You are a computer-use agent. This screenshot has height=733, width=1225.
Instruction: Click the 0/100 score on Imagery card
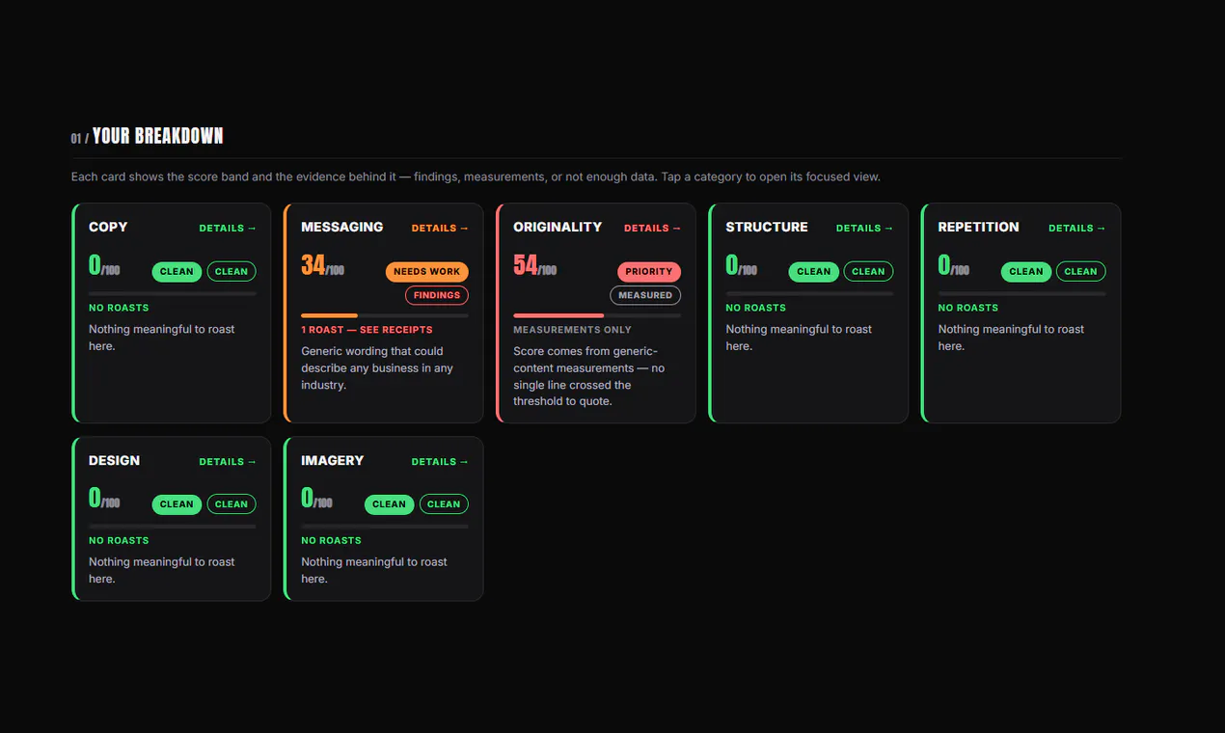click(316, 498)
